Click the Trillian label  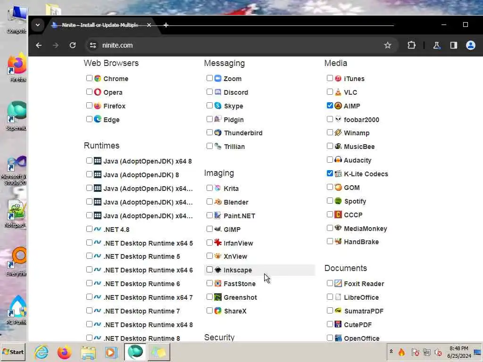[234, 147]
